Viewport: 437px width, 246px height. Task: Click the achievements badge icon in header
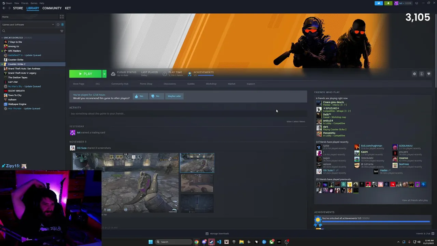[x=190, y=74]
